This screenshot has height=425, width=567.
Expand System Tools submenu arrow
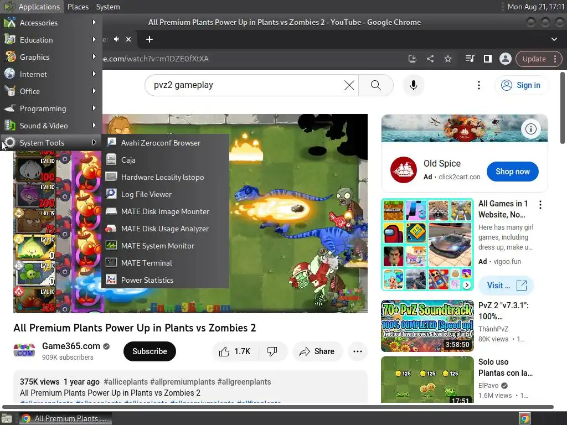coord(94,142)
